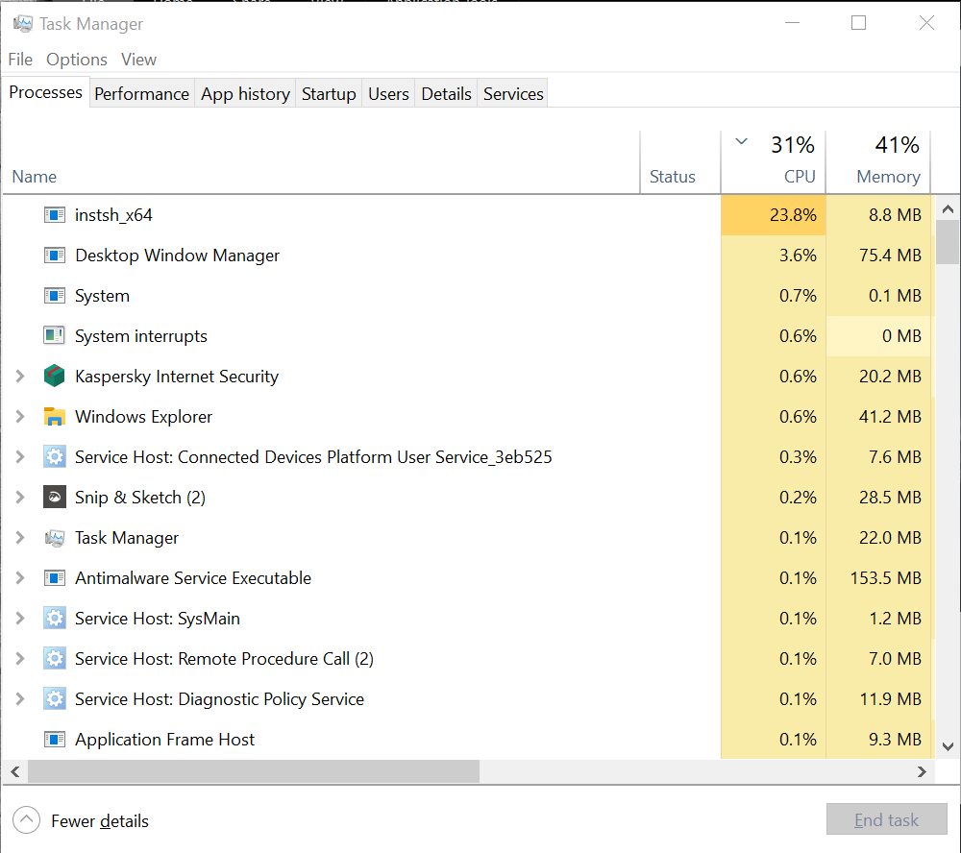Image resolution: width=961 pixels, height=853 pixels.
Task: Click the 3.6% CPU value
Action: pos(798,256)
